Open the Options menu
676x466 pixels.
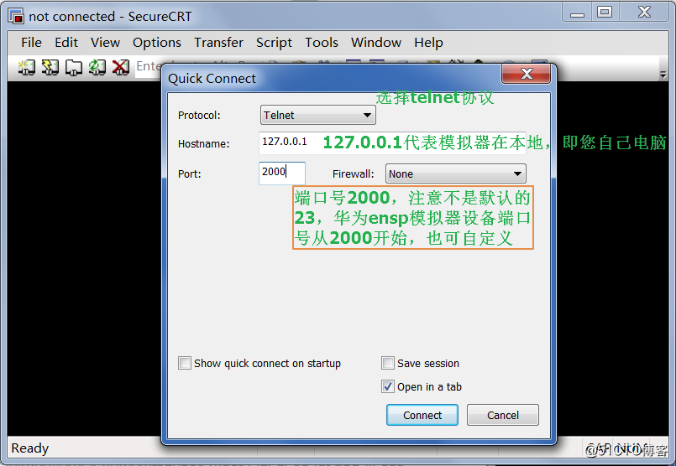[x=157, y=43]
